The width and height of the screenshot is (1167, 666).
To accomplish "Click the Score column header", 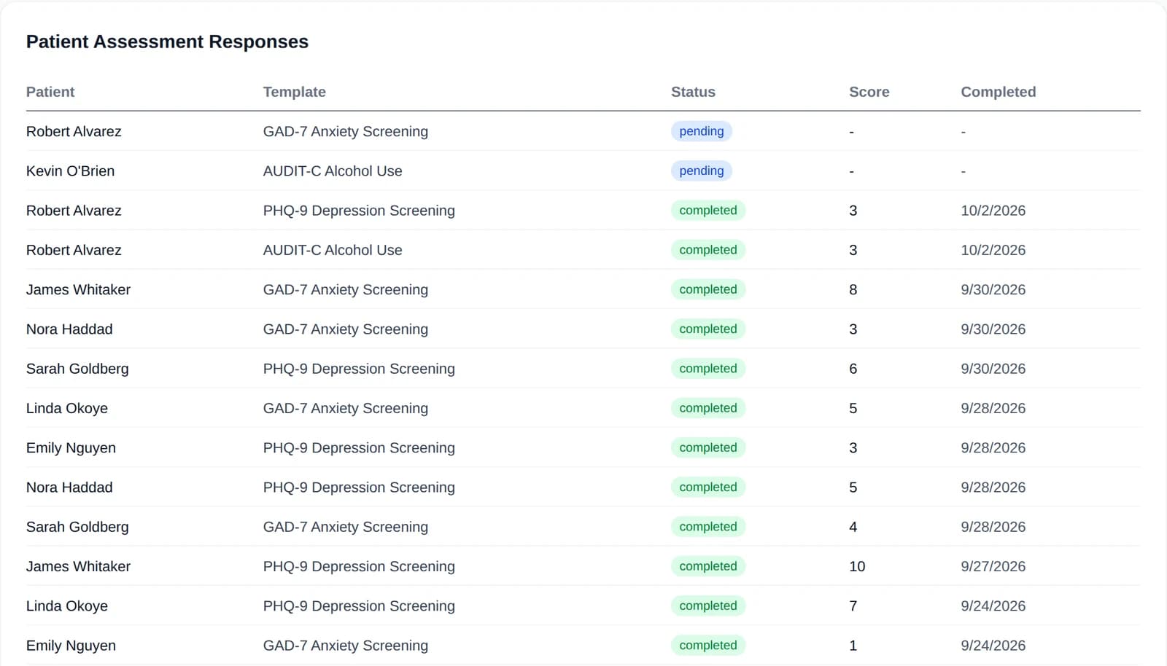I will [x=869, y=92].
